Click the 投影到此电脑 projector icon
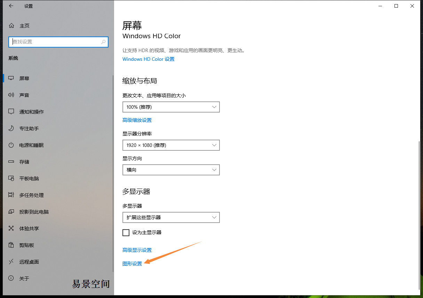Image resolution: width=423 pixels, height=298 pixels. click(x=11, y=212)
